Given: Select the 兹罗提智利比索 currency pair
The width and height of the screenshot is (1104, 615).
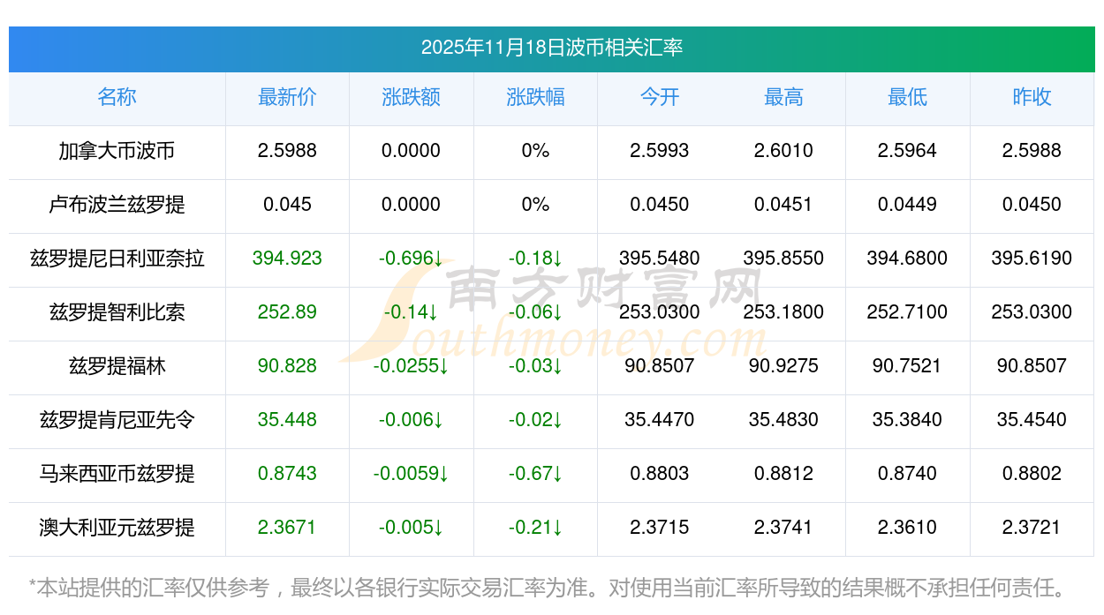Looking at the screenshot, I should pos(117,312).
